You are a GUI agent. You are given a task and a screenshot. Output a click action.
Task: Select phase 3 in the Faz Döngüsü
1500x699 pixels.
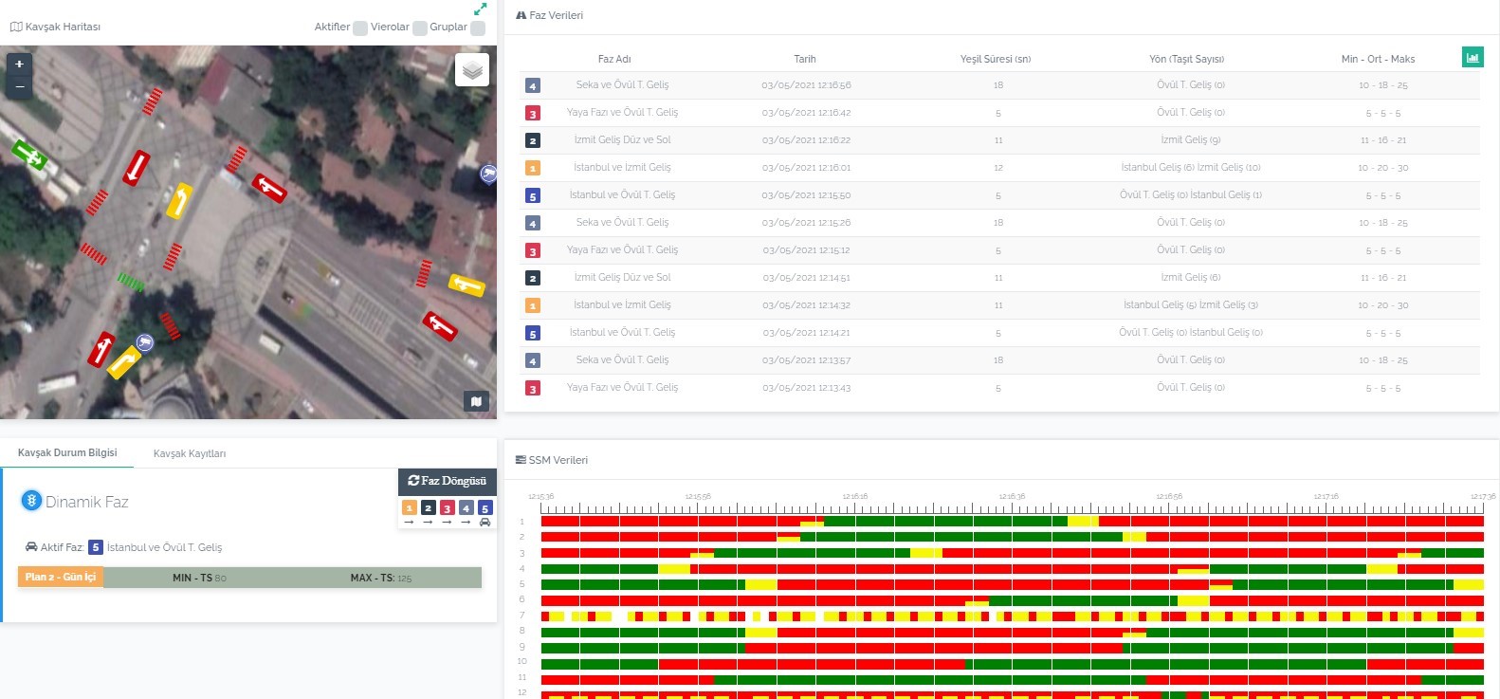pos(447,508)
